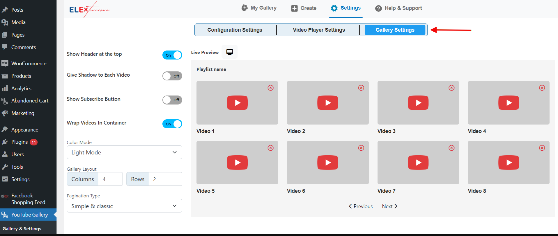Remove Video 4 with its X icon
Screen dimensions: 558x236
pos(542,88)
